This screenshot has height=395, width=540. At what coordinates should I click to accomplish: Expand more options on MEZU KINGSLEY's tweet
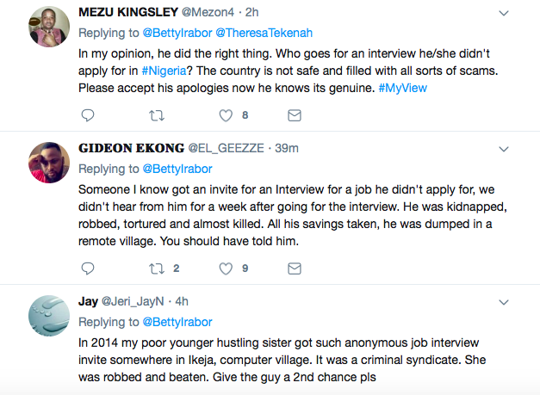(504, 14)
